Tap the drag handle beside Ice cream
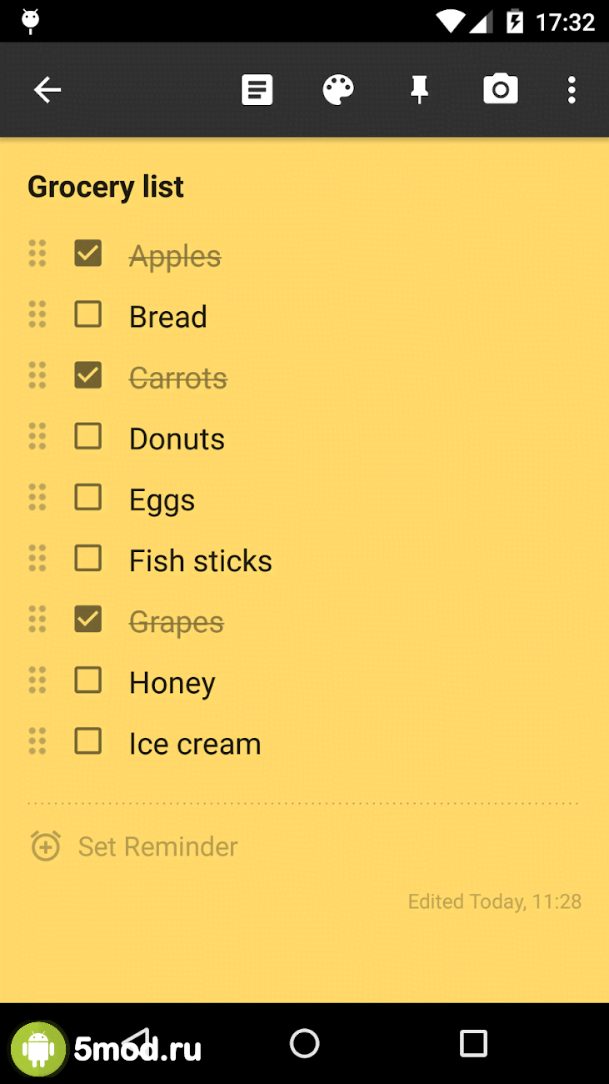 pyautogui.click(x=37, y=741)
